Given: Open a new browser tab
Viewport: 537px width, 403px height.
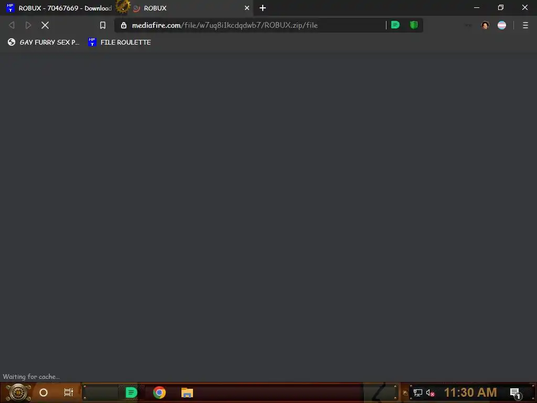Looking at the screenshot, I should [x=263, y=8].
